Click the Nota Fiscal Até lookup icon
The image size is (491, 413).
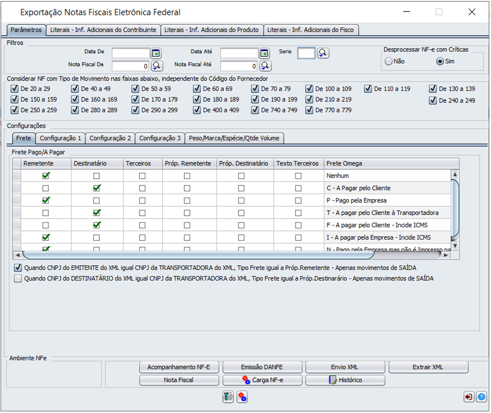pyautogui.click(x=265, y=66)
